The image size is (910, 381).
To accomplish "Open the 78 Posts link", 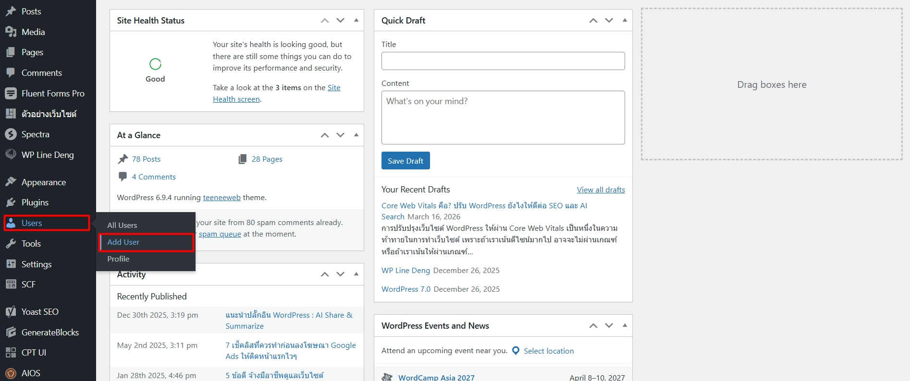I will click(x=146, y=159).
